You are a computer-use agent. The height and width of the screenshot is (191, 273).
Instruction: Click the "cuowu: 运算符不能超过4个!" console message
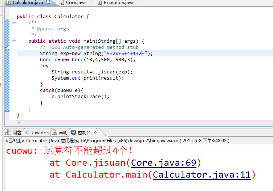point(69,150)
